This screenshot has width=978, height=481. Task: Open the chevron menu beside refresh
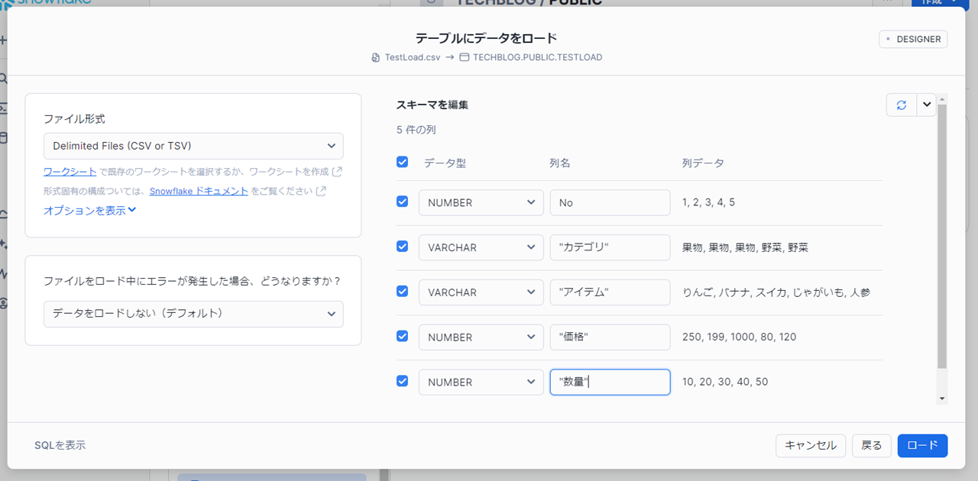click(x=927, y=105)
